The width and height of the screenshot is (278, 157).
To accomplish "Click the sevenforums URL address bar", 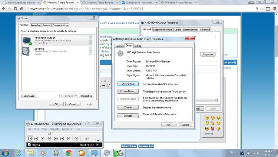I will click(140, 9).
